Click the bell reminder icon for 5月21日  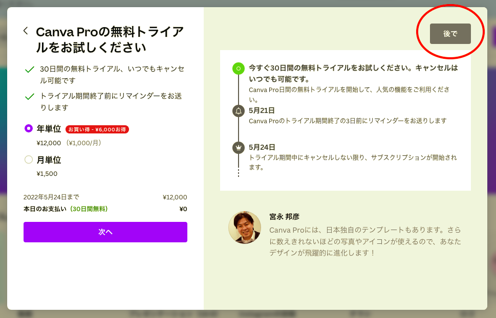238,111
